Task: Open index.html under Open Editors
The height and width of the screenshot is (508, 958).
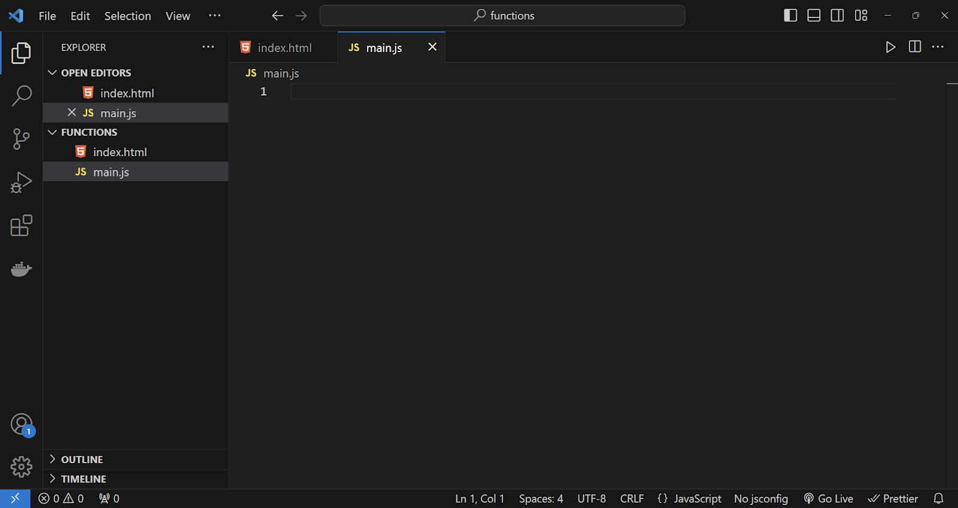Action: [x=135, y=93]
